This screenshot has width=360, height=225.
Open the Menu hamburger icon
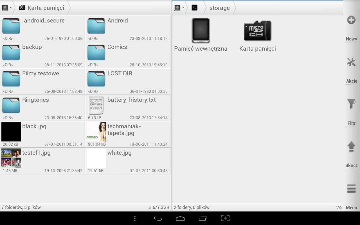(x=351, y=189)
